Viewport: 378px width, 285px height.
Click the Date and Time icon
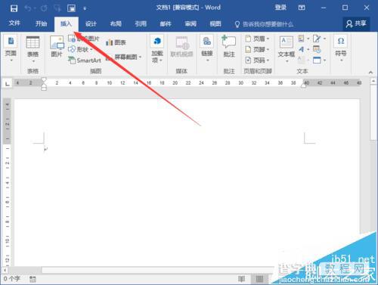pos(317,49)
